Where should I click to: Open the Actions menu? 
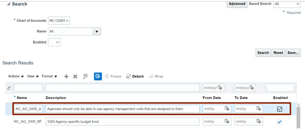click(16, 76)
